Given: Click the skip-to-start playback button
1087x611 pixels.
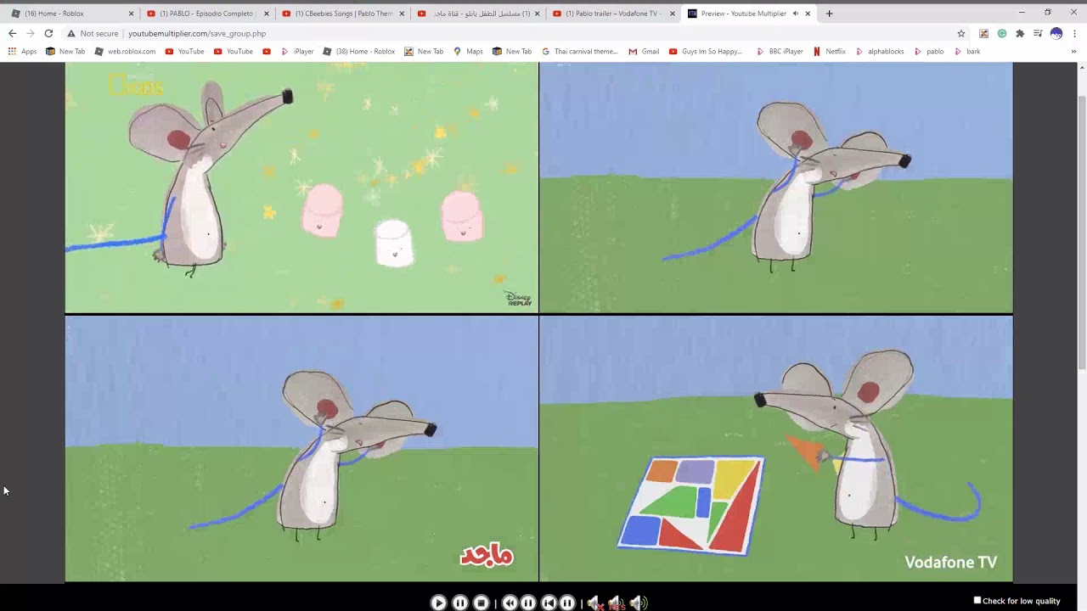Looking at the screenshot, I should (549, 603).
